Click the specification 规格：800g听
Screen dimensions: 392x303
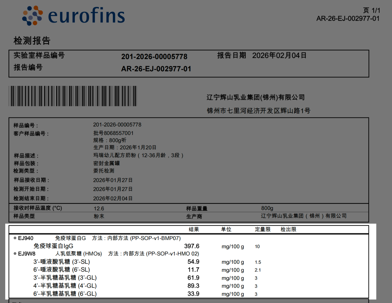pyautogui.click(x=110, y=140)
